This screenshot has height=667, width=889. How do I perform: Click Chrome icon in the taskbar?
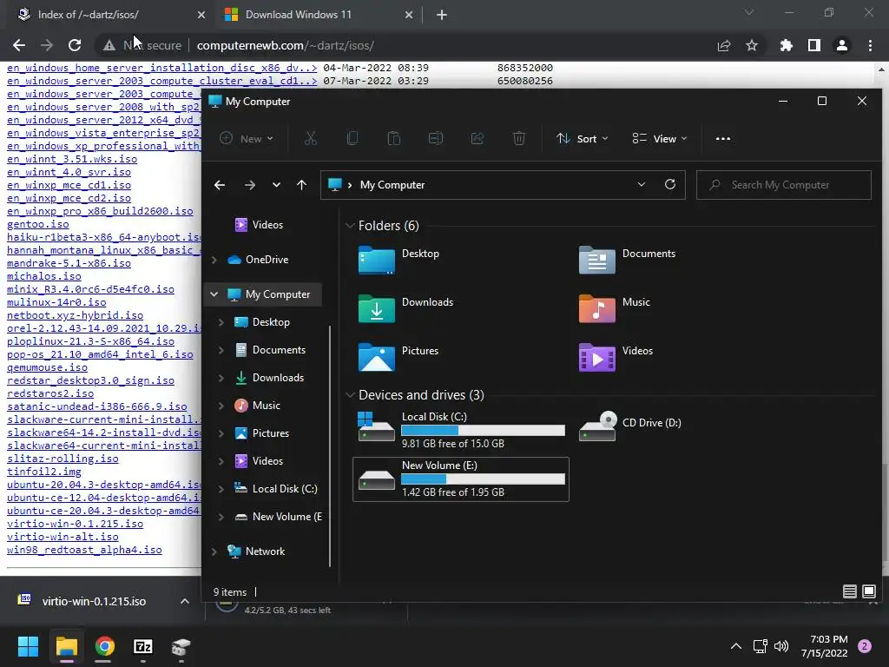pos(104,646)
